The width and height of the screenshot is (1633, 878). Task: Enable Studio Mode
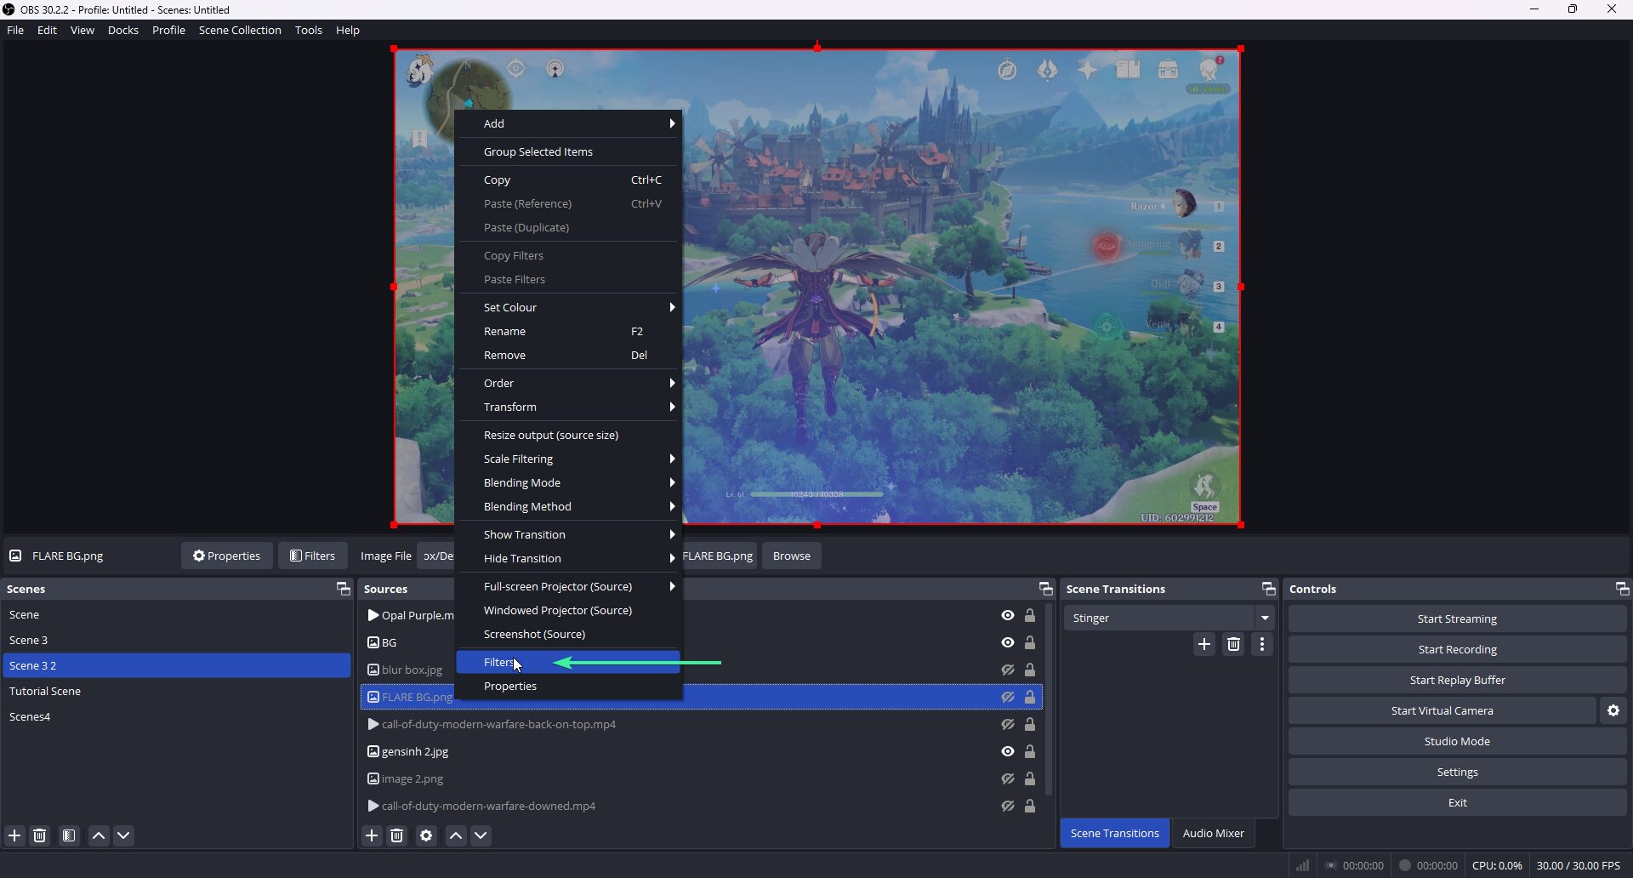coord(1457,741)
